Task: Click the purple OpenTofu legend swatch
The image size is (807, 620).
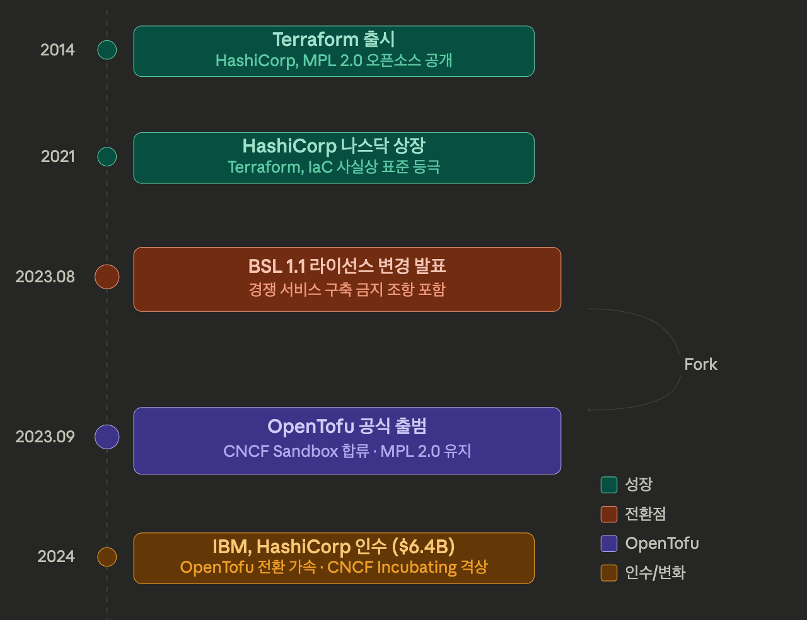Action: (x=609, y=543)
